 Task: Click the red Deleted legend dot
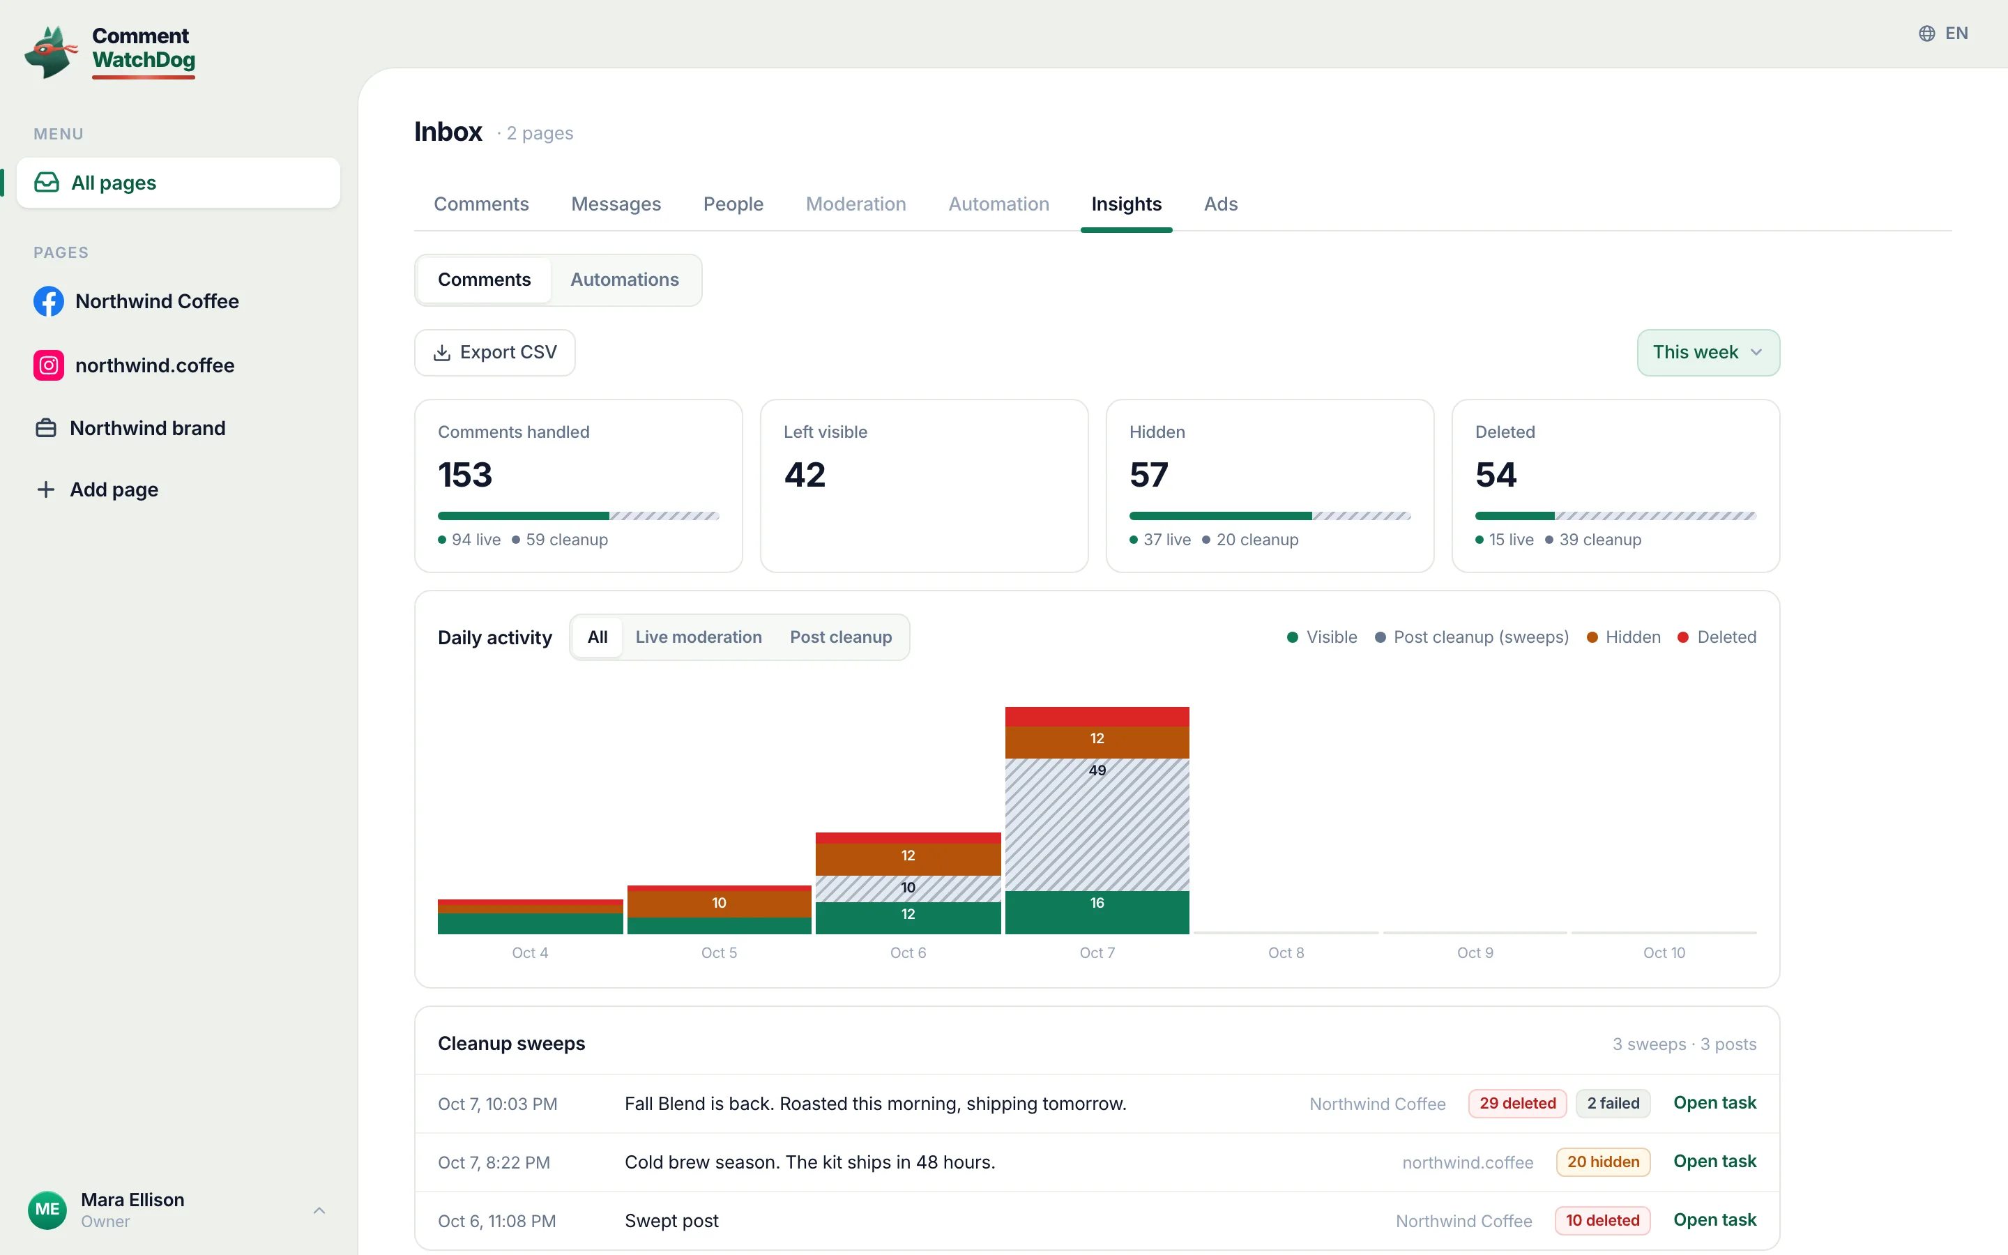[x=1682, y=637]
